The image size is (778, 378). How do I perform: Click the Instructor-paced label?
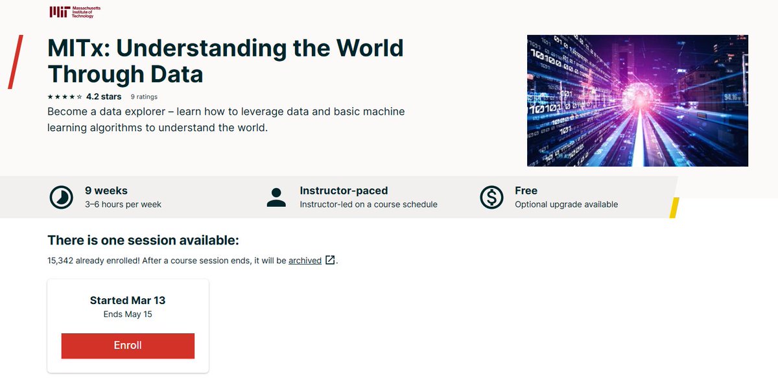tap(344, 191)
